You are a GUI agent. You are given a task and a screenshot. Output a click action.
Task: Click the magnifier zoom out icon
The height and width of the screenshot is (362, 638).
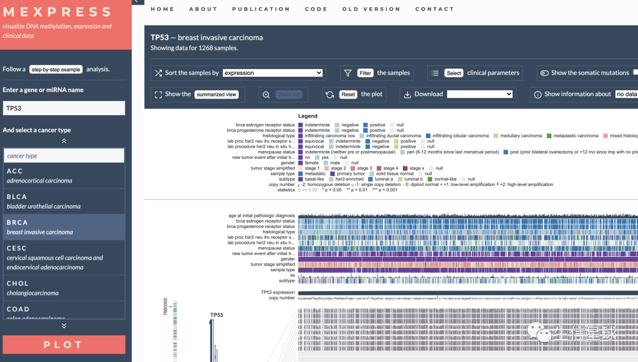click(x=266, y=94)
